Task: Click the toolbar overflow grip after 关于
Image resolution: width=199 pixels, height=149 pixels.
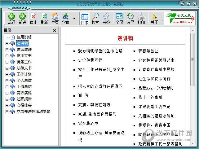Action: coord(162,22)
